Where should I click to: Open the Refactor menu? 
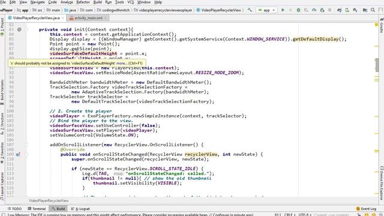point(83,2)
